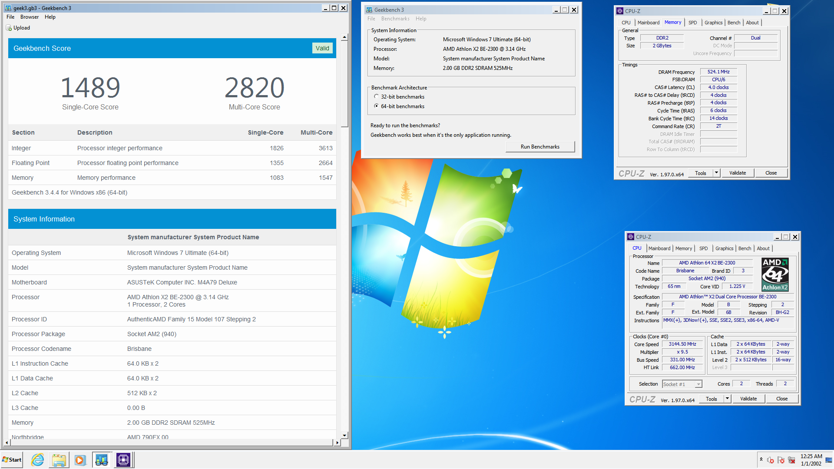Click the Start button
Viewport: 834px width, 469px height.
pyautogui.click(x=12, y=460)
